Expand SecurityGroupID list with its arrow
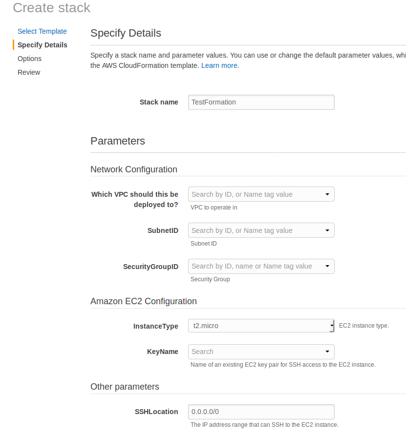This screenshot has width=406, height=437. tap(327, 267)
